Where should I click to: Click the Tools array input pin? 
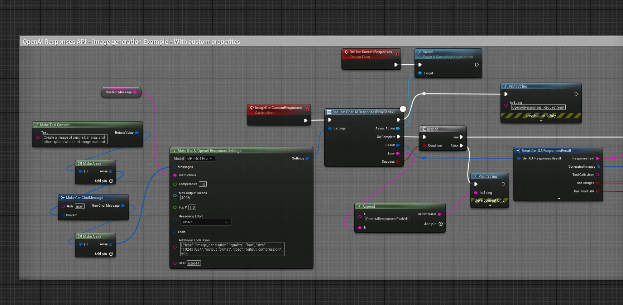175,232
